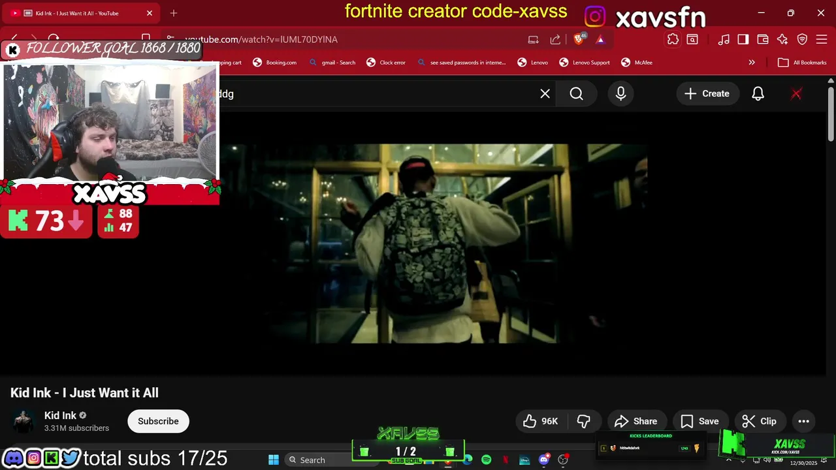Open the page search icon beside Extensions
This screenshot has height=470, width=836.
coord(692,39)
